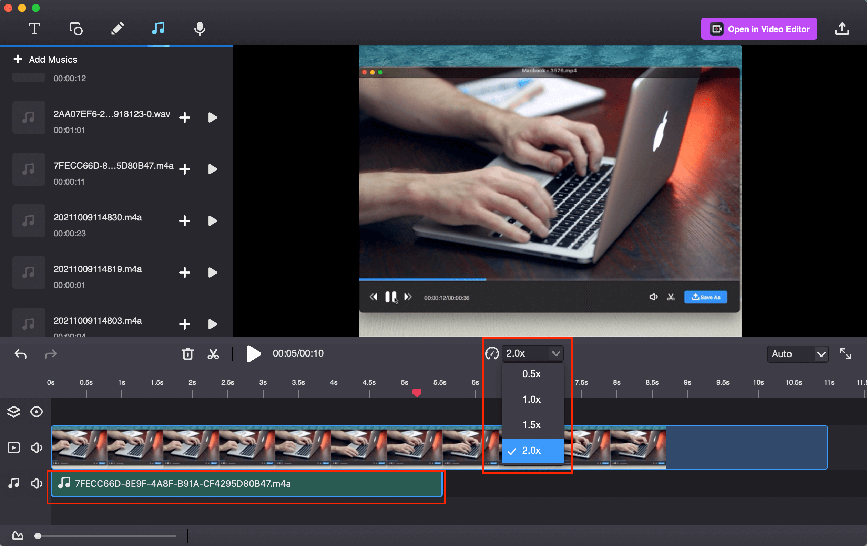This screenshot has height=546, width=867.
Task: Preview 20211009114803.m4a audio
Action: (212, 324)
